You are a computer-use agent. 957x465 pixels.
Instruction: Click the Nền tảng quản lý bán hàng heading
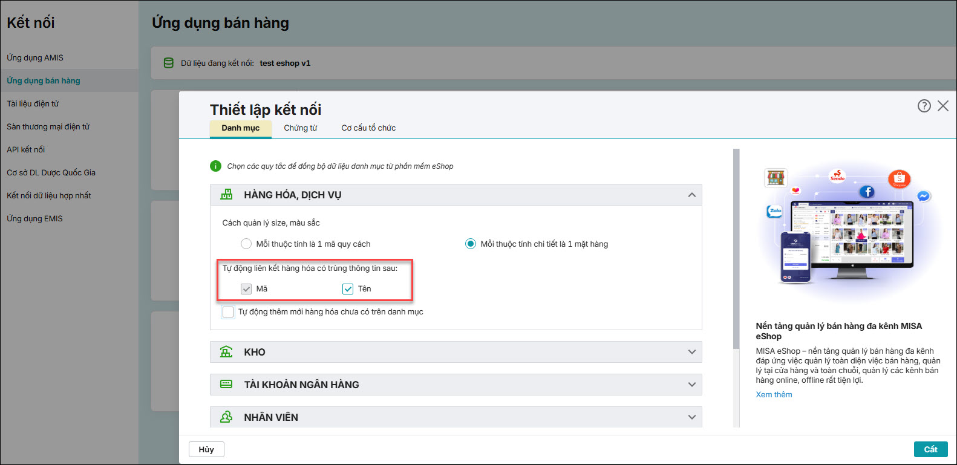click(x=839, y=331)
